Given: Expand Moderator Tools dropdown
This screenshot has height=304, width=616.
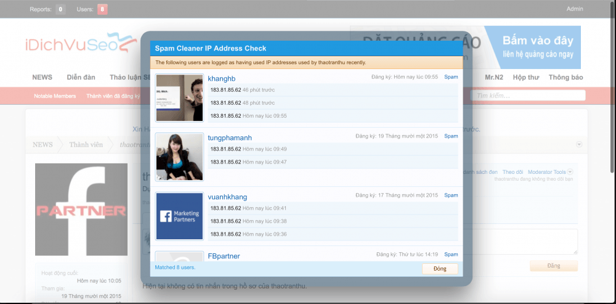Looking at the screenshot, I should pos(550,172).
